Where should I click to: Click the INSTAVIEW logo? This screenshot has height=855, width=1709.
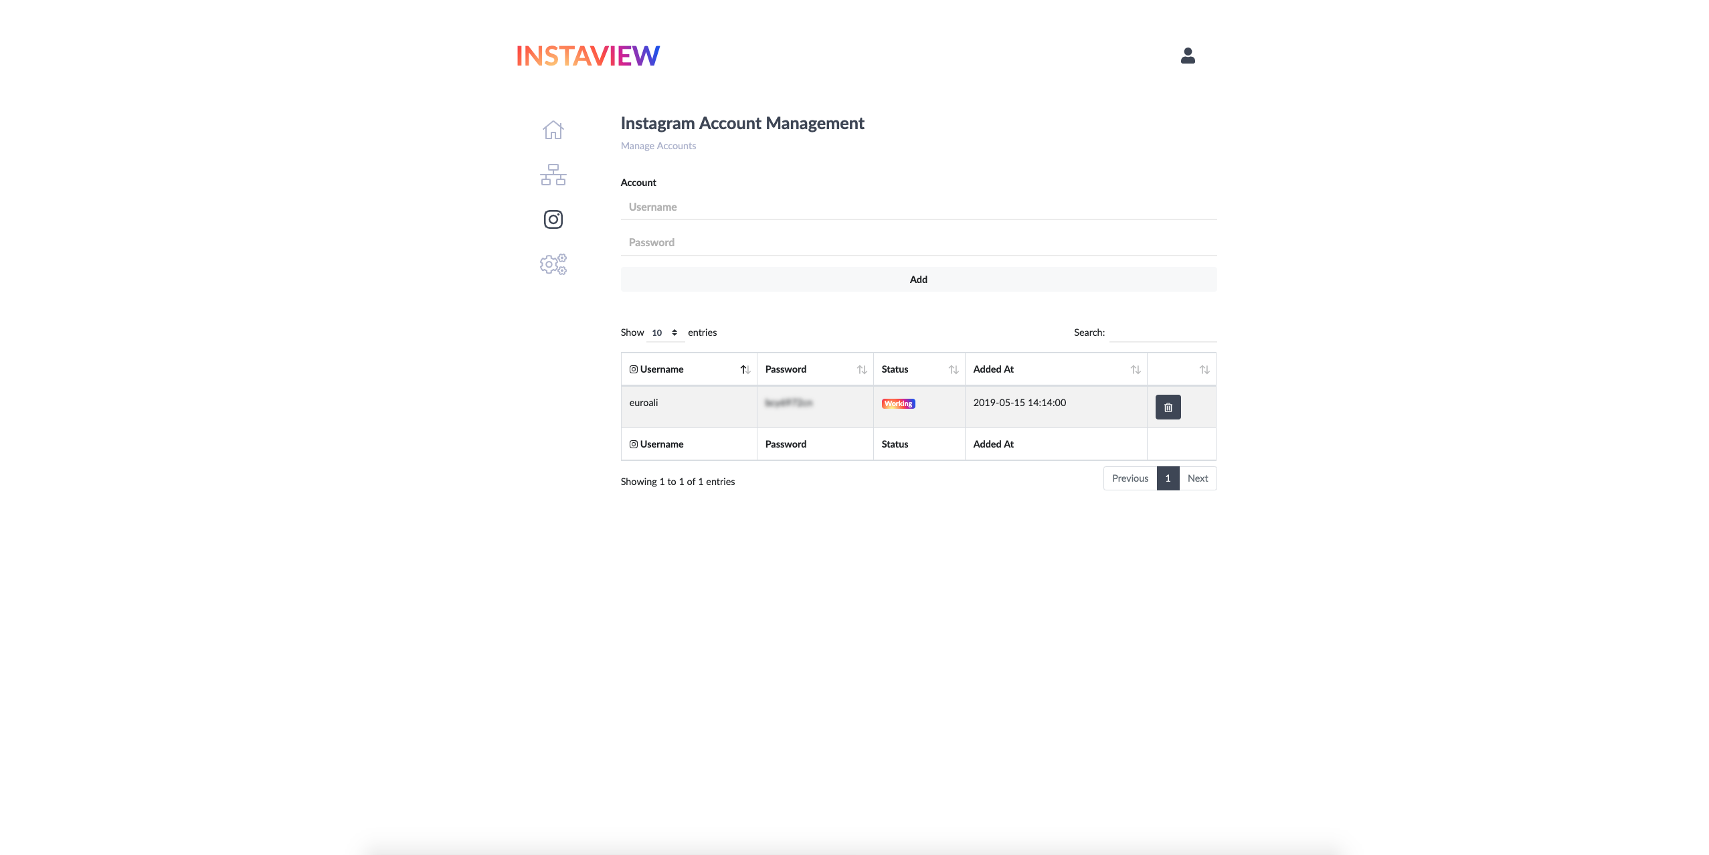pyautogui.click(x=588, y=56)
